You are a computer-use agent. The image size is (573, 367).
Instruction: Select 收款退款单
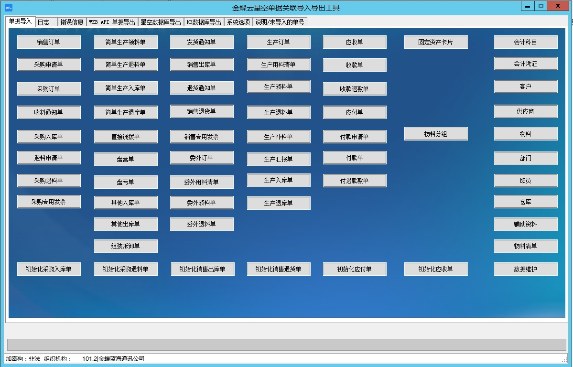coord(355,89)
